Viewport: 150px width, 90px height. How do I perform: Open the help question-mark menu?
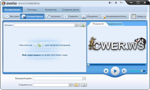tap(121, 3)
